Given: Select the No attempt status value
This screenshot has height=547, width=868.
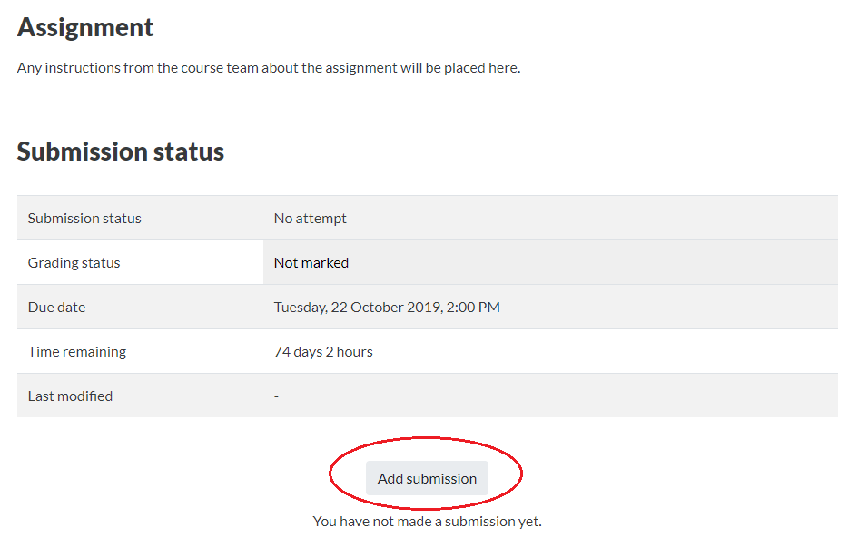Looking at the screenshot, I should click(310, 219).
